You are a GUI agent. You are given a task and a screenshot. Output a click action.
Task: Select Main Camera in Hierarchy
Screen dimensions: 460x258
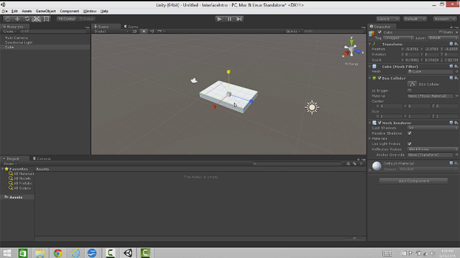[x=16, y=38]
